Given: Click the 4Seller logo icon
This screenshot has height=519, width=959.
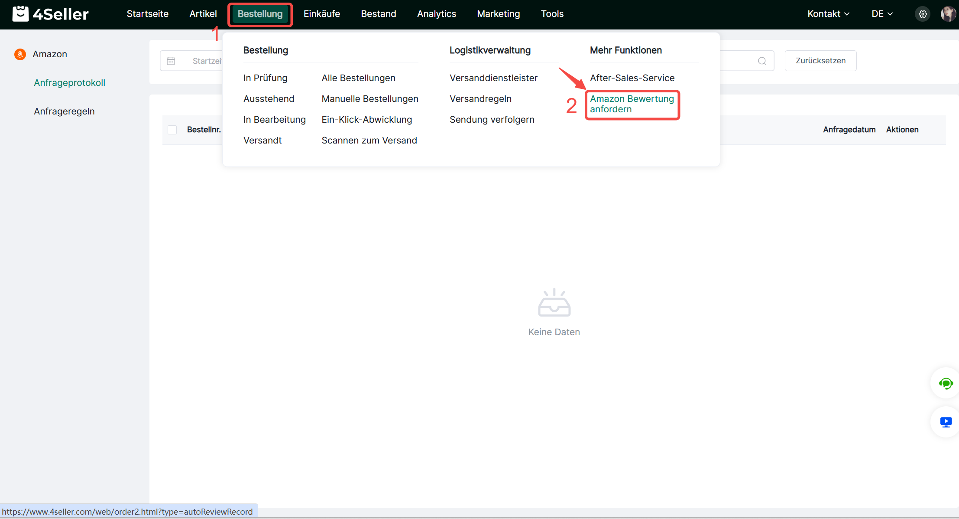Looking at the screenshot, I should tap(20, 14).
